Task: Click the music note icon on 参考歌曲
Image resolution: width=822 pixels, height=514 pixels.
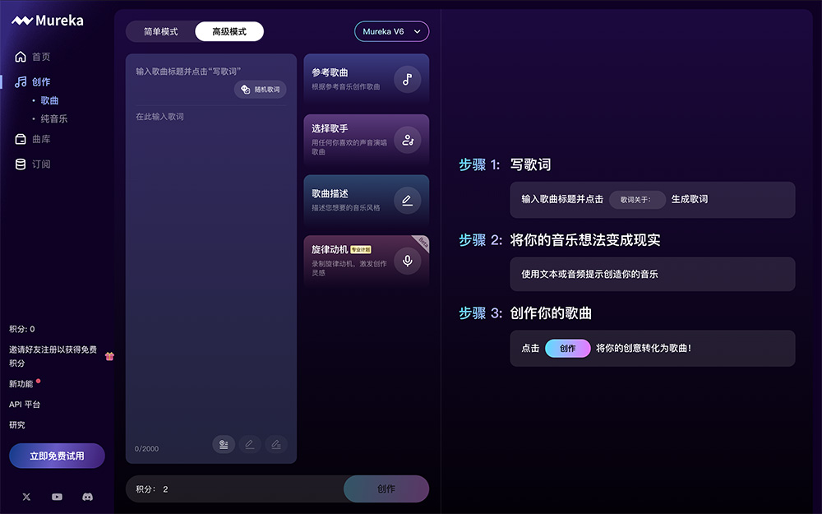Action: click(x=408, y=79)
